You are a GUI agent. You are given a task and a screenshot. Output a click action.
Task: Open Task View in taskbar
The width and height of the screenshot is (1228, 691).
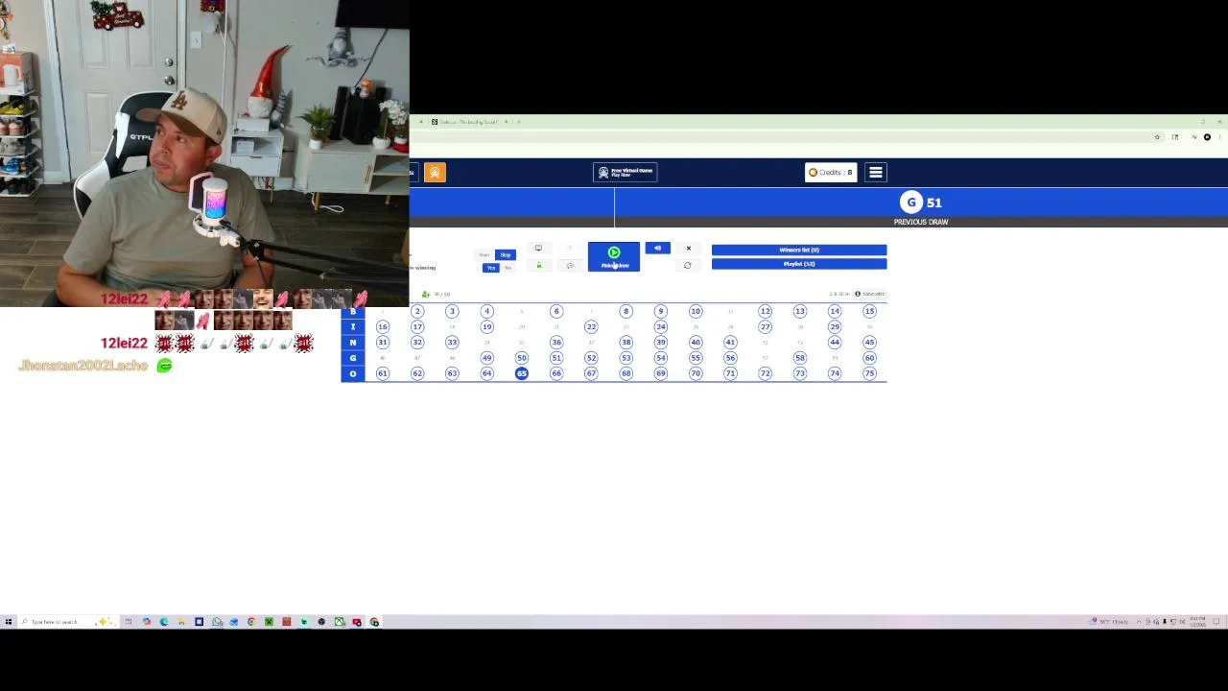(128, 622)
